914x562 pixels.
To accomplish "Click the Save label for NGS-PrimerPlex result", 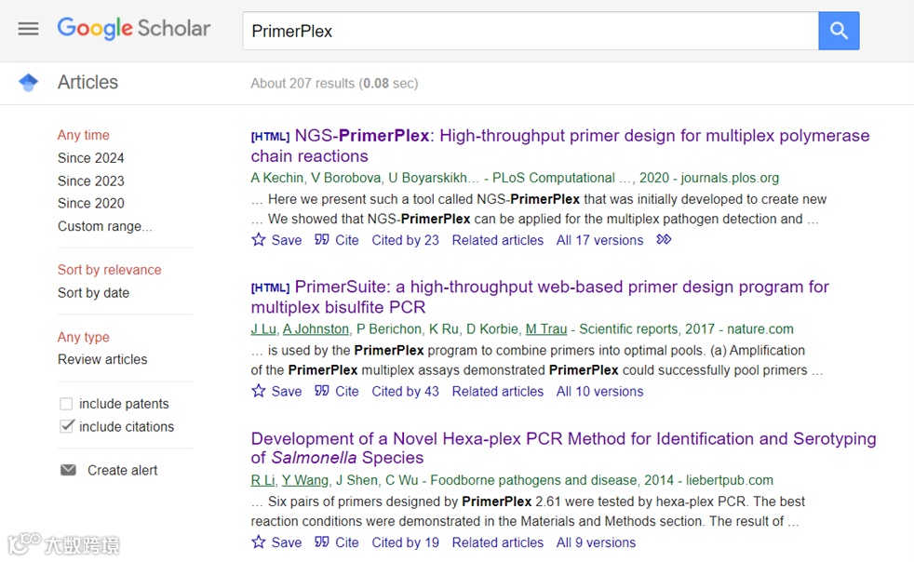I will (x=287, y=240).
